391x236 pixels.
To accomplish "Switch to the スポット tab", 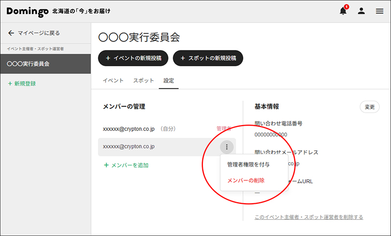I will 143,81.
